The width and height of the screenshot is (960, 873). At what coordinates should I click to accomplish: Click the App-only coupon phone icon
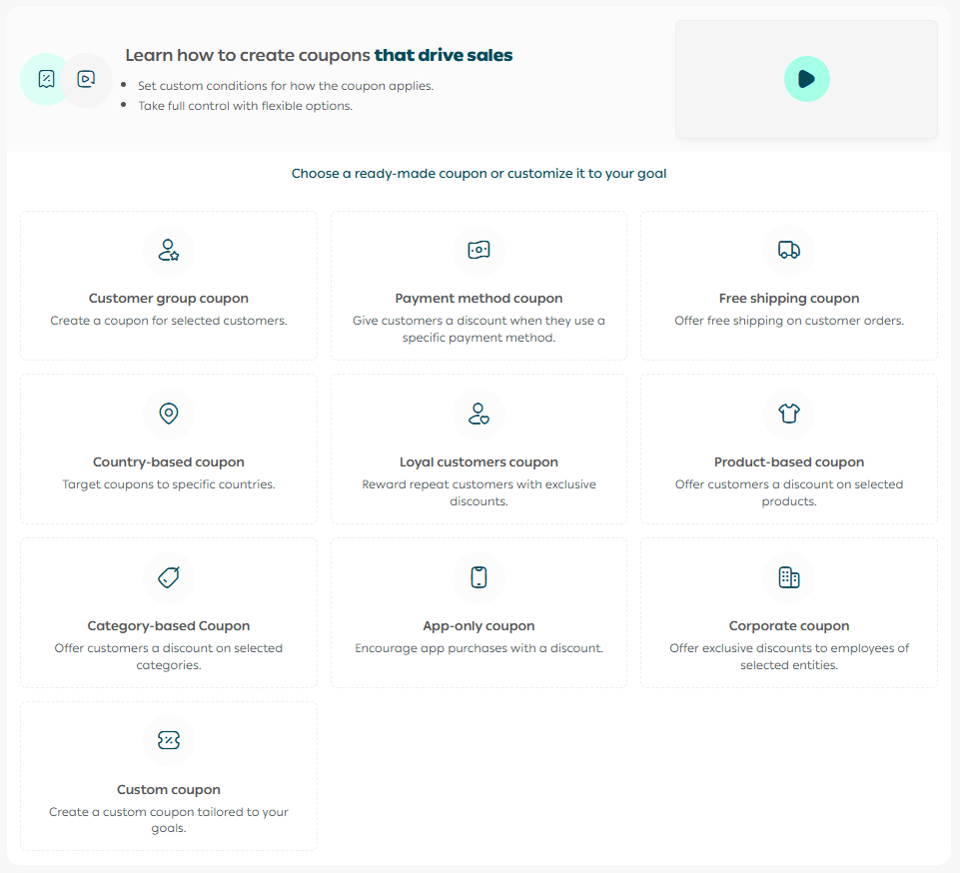479,577
